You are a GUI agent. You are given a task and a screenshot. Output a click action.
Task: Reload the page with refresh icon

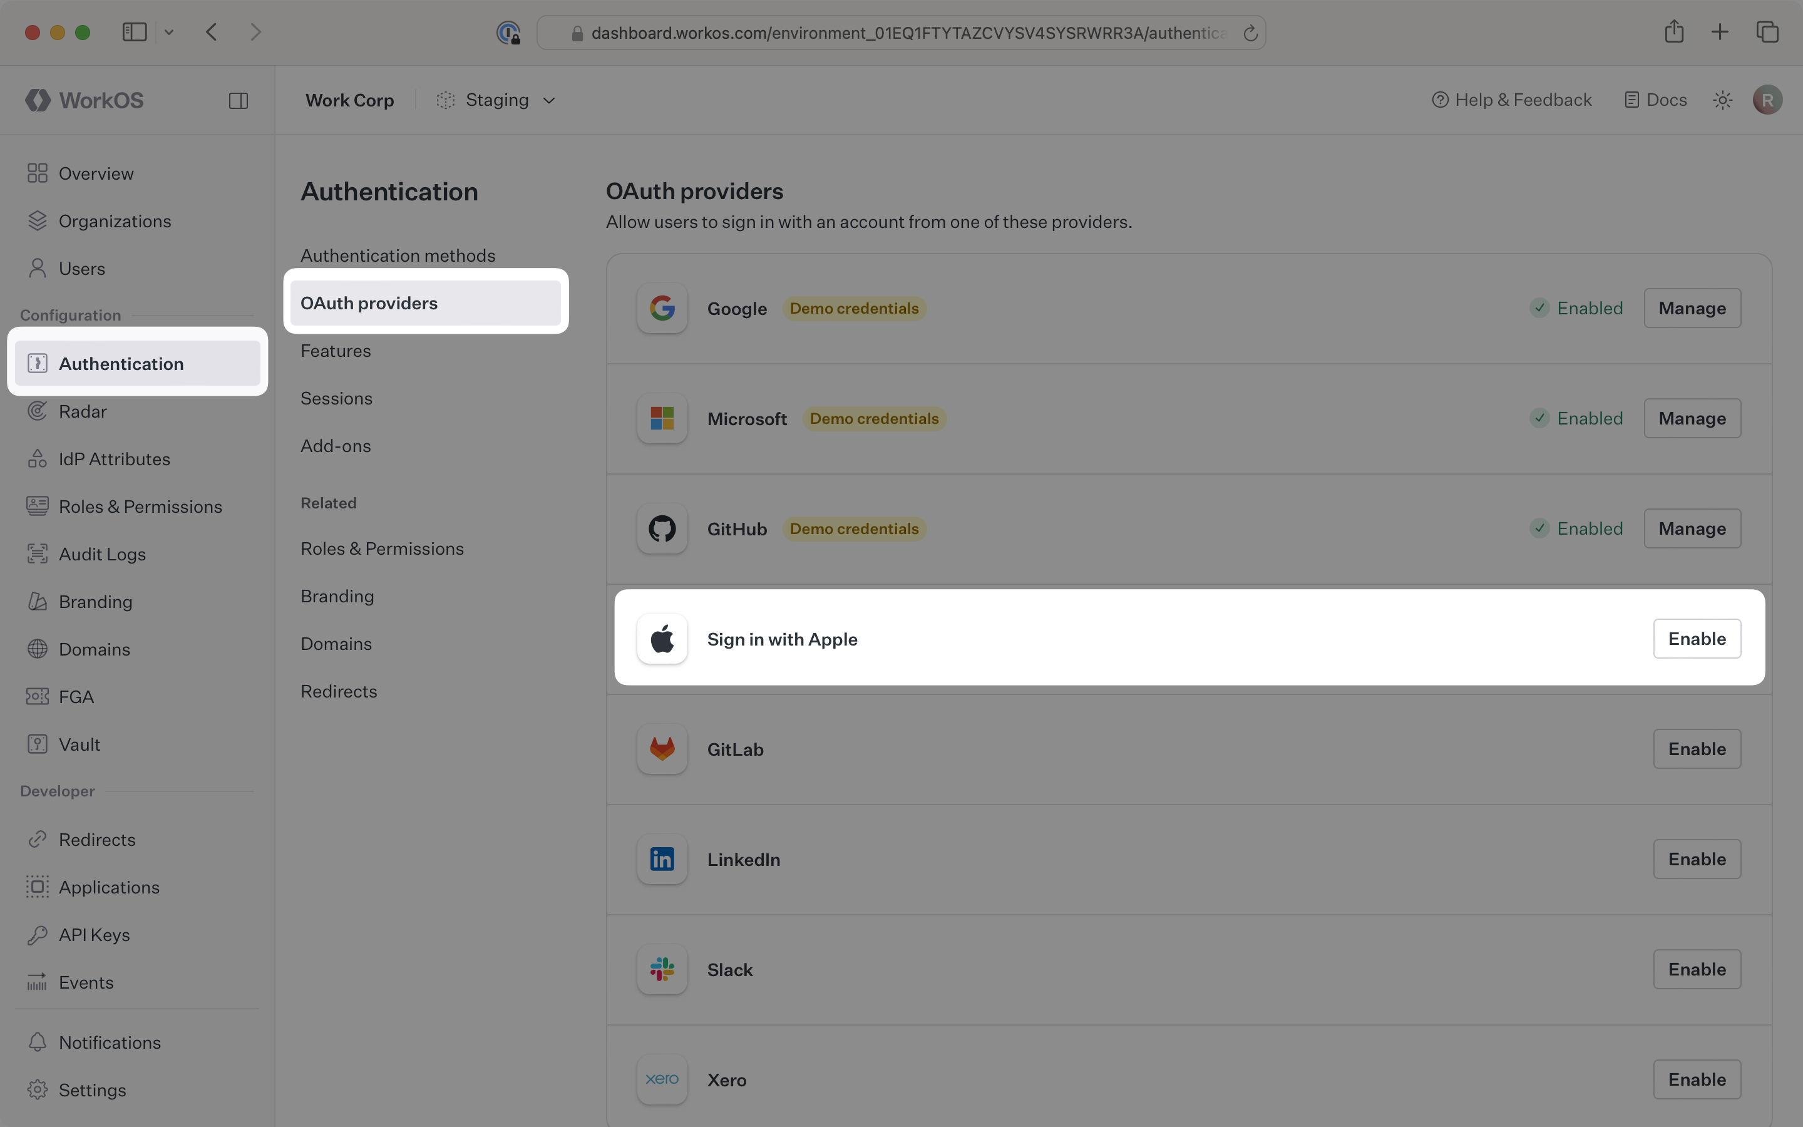(1250, 33)
